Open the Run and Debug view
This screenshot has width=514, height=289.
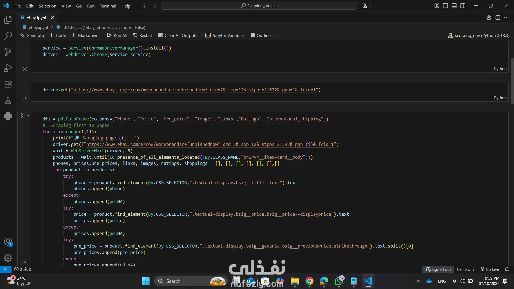tap(8, 68)
